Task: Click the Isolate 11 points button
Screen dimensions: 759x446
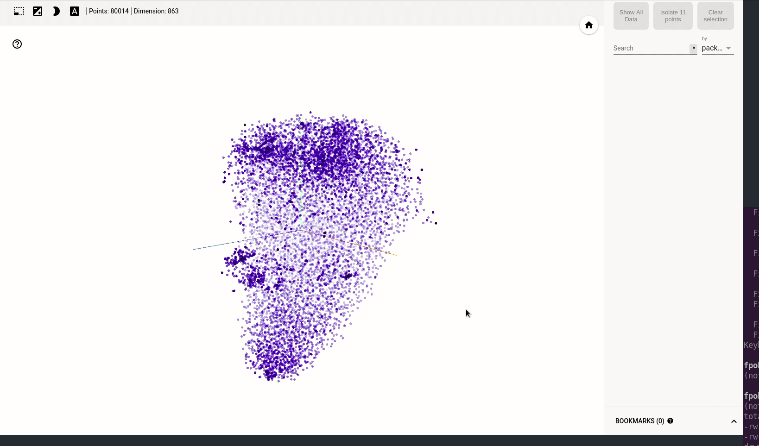Action: [x=673, y=16]
